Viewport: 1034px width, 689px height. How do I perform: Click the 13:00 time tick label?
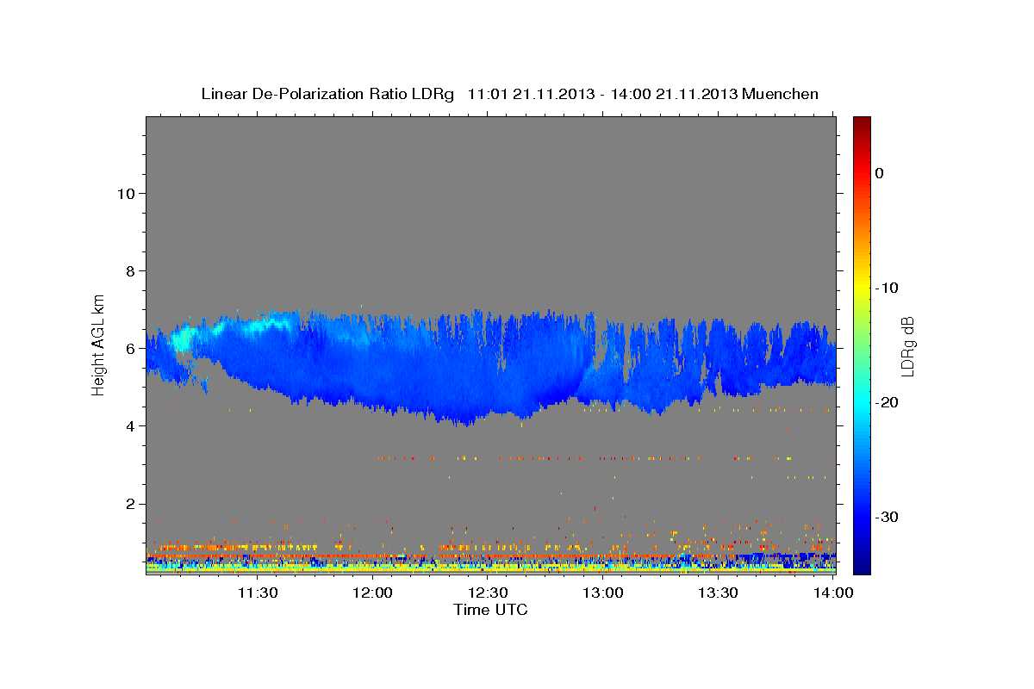click(x=602, y=593)
